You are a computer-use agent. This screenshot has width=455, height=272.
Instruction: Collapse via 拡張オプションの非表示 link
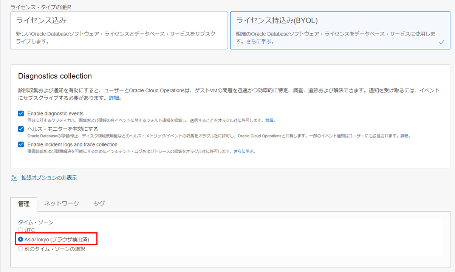[x=49, y=178]
